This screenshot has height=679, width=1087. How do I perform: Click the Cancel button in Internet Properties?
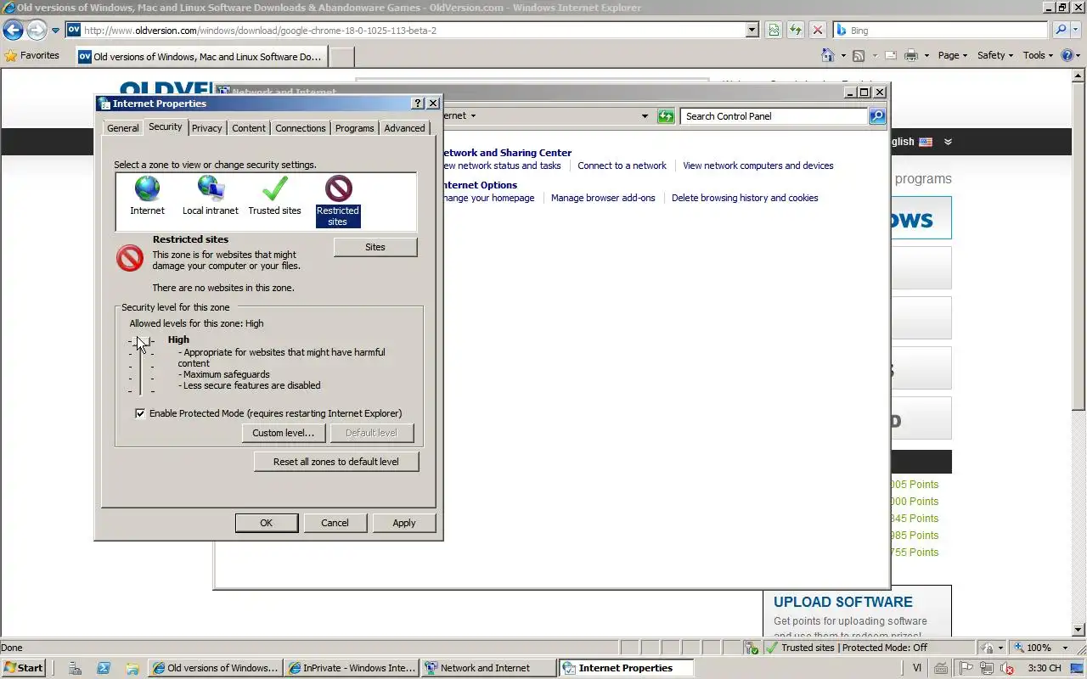pos(335,523)
